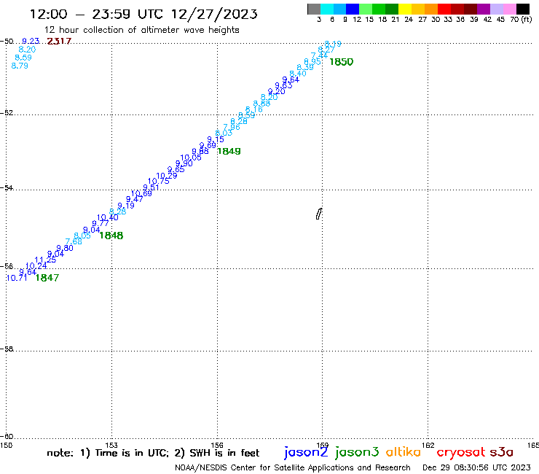
Task: Click the '12:00 – 23:59 UTC 12/27/2023' title
Action: coord(143,14)
